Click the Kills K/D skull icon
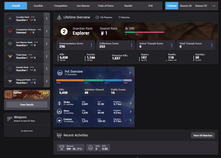 click(x=91, y=148)
